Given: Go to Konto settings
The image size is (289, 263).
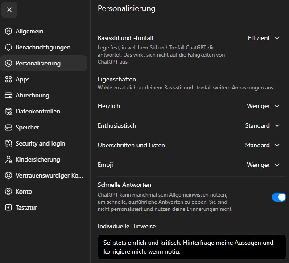Looking at the screenshot, I should 44,191.
